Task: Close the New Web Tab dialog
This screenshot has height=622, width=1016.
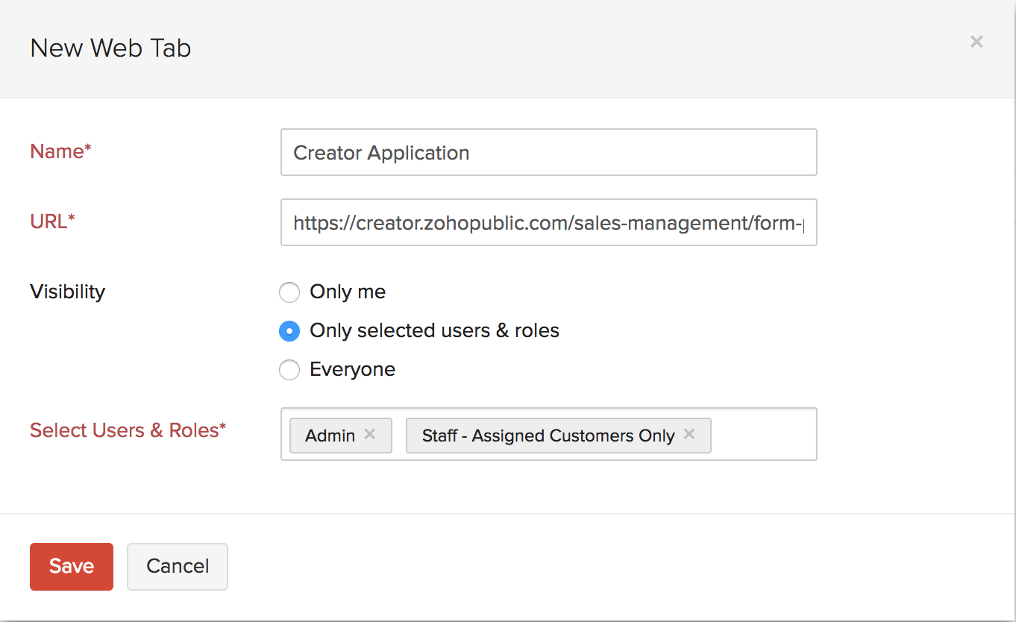Action: 976,43
